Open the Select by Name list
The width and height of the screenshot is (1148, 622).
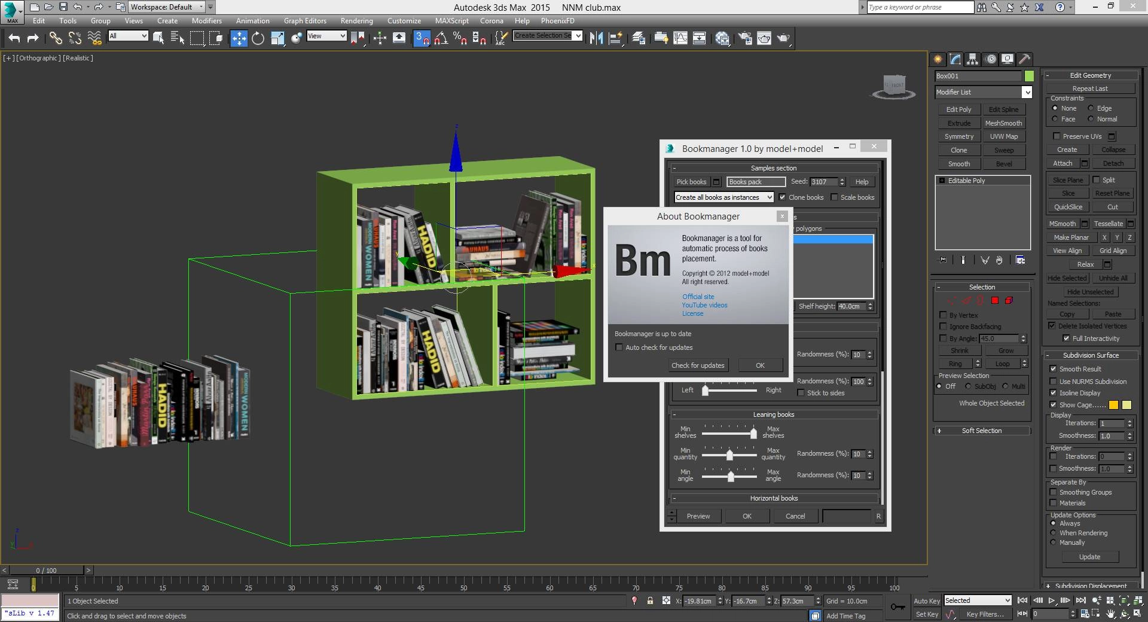[178, 38]
